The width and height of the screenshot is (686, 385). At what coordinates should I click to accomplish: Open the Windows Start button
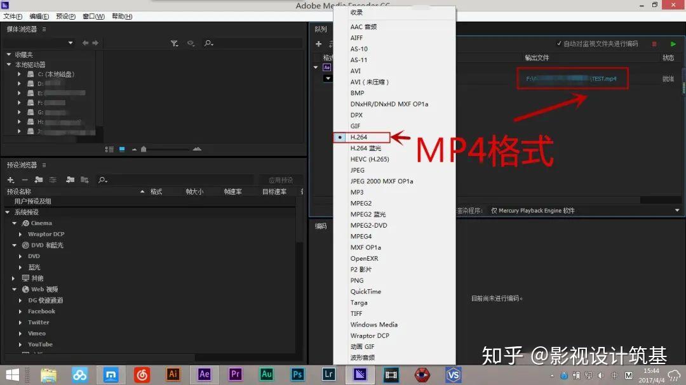pyautogui.click(x=12, y=375)
